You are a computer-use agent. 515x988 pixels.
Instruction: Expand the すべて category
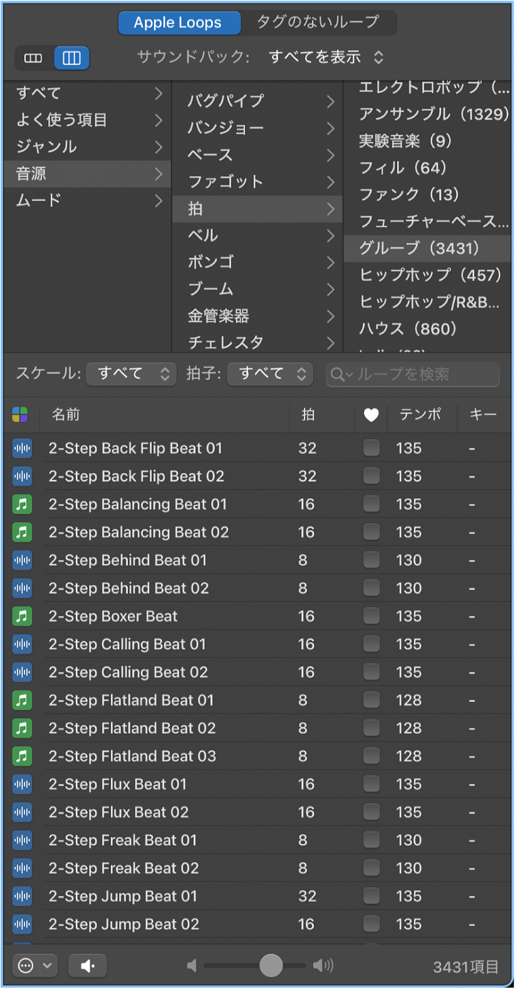[159, 93]
